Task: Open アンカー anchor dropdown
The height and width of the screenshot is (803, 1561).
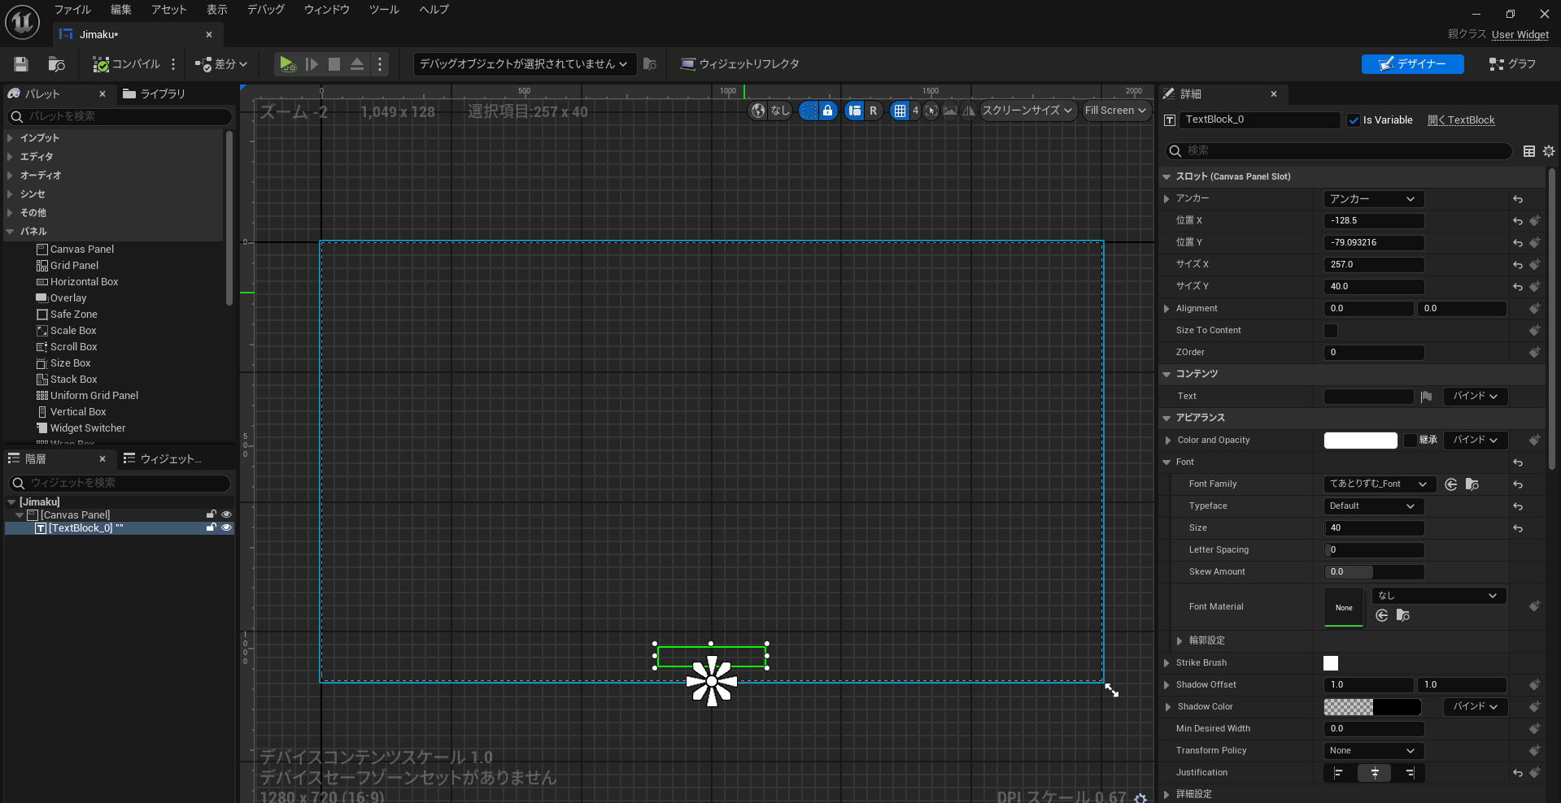Action: pyautogui.click(x=1373, y=199)
